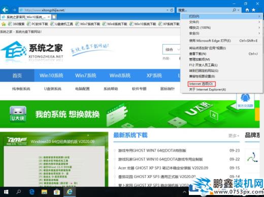Go forward with the forward arrow
Viewport: 264px width, 197px height.
[x=14, y=10]
